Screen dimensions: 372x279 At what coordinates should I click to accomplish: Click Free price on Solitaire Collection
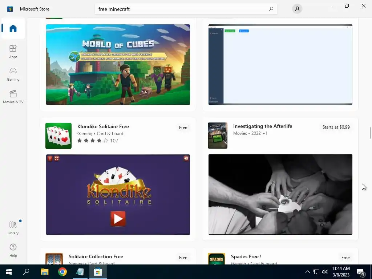183,258
